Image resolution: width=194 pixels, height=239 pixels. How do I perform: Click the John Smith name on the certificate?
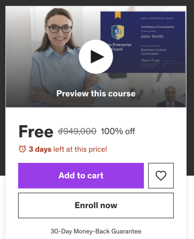(152, 37)
